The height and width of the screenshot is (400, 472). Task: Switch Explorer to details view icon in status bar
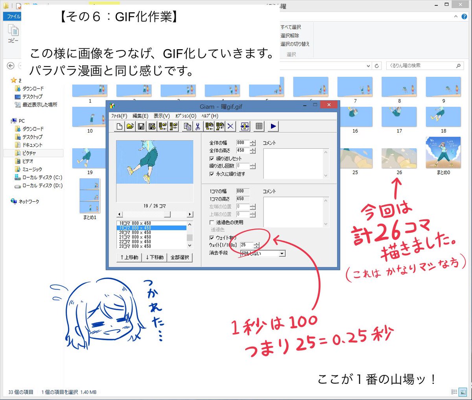(x=454, y=392)
